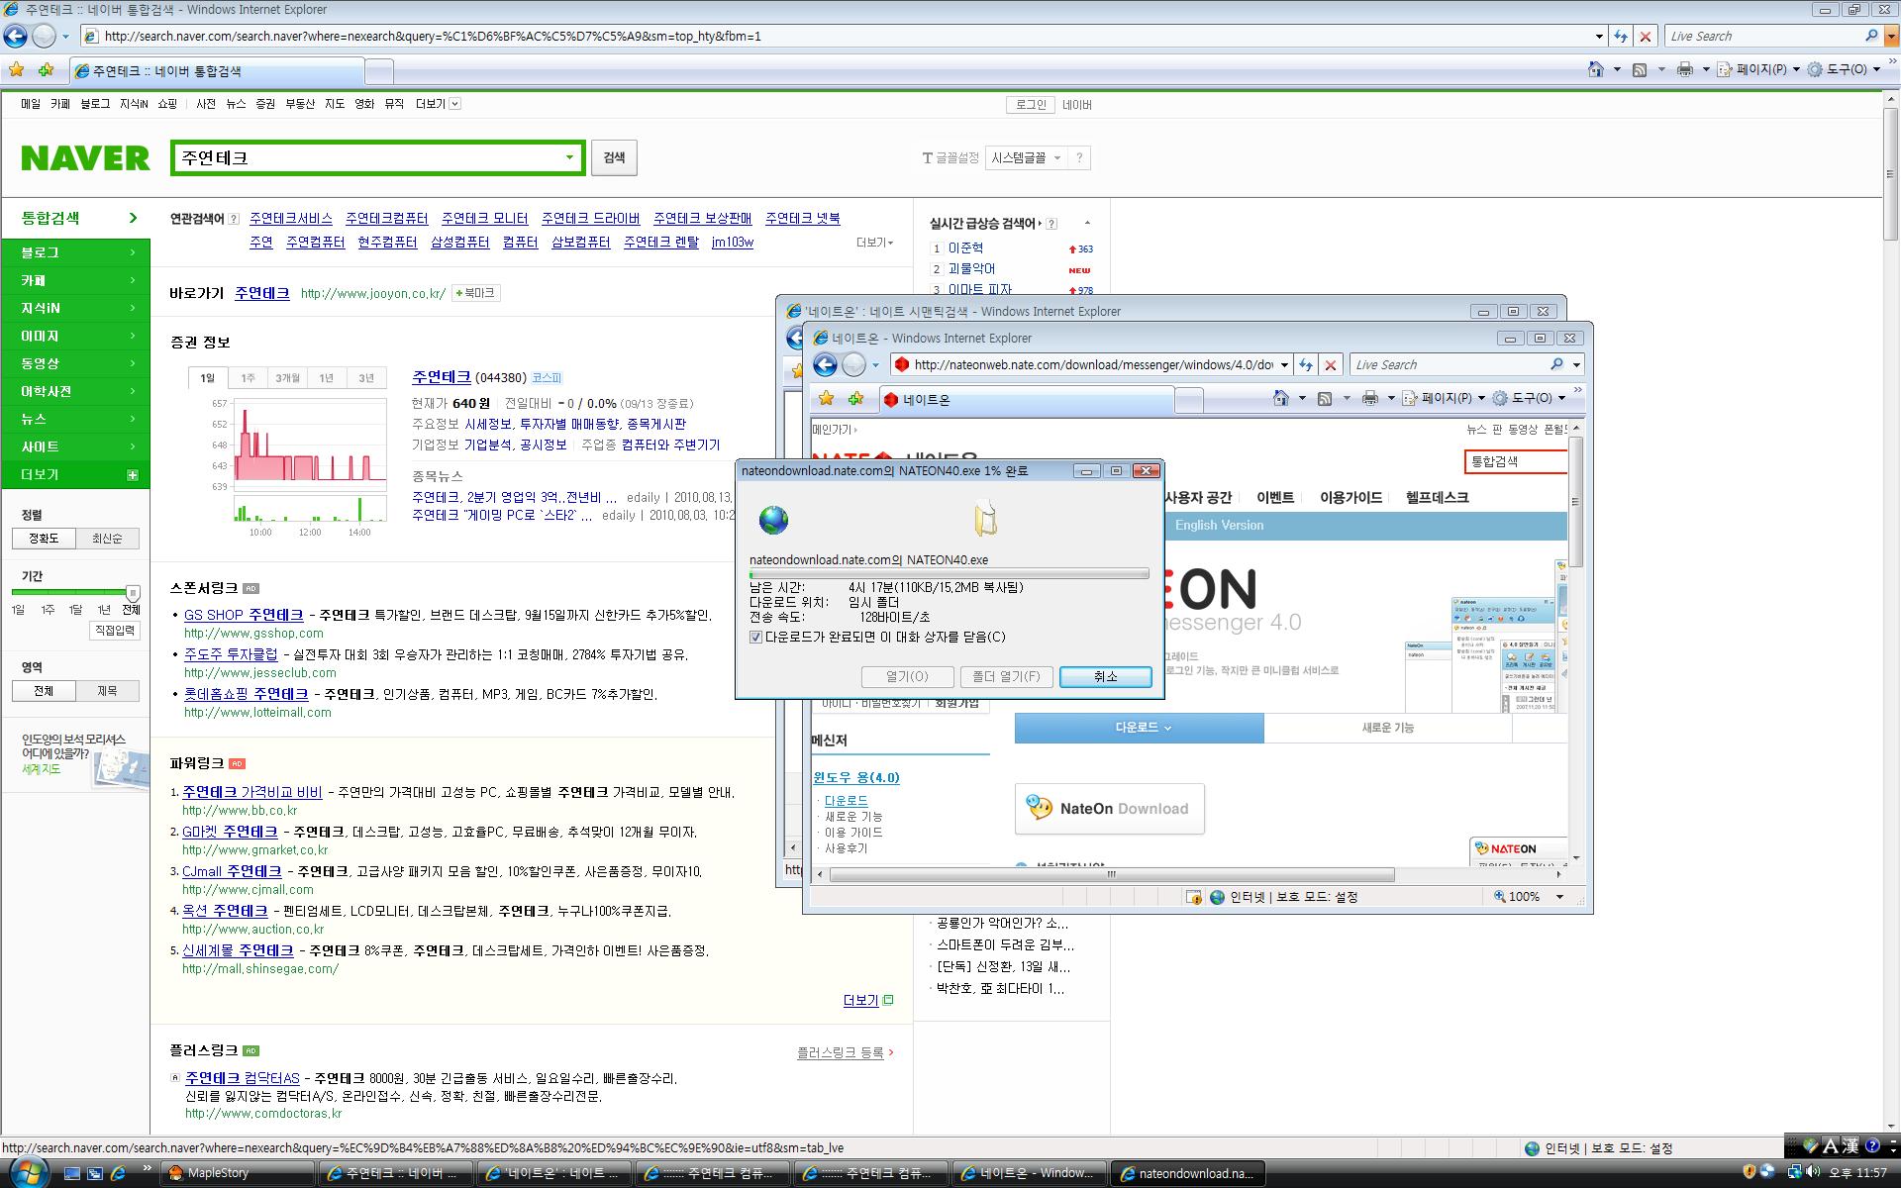Click the Home icon in main IE toolbar
This screenshot has height=1188, width=1901.
coord(1595,69)
